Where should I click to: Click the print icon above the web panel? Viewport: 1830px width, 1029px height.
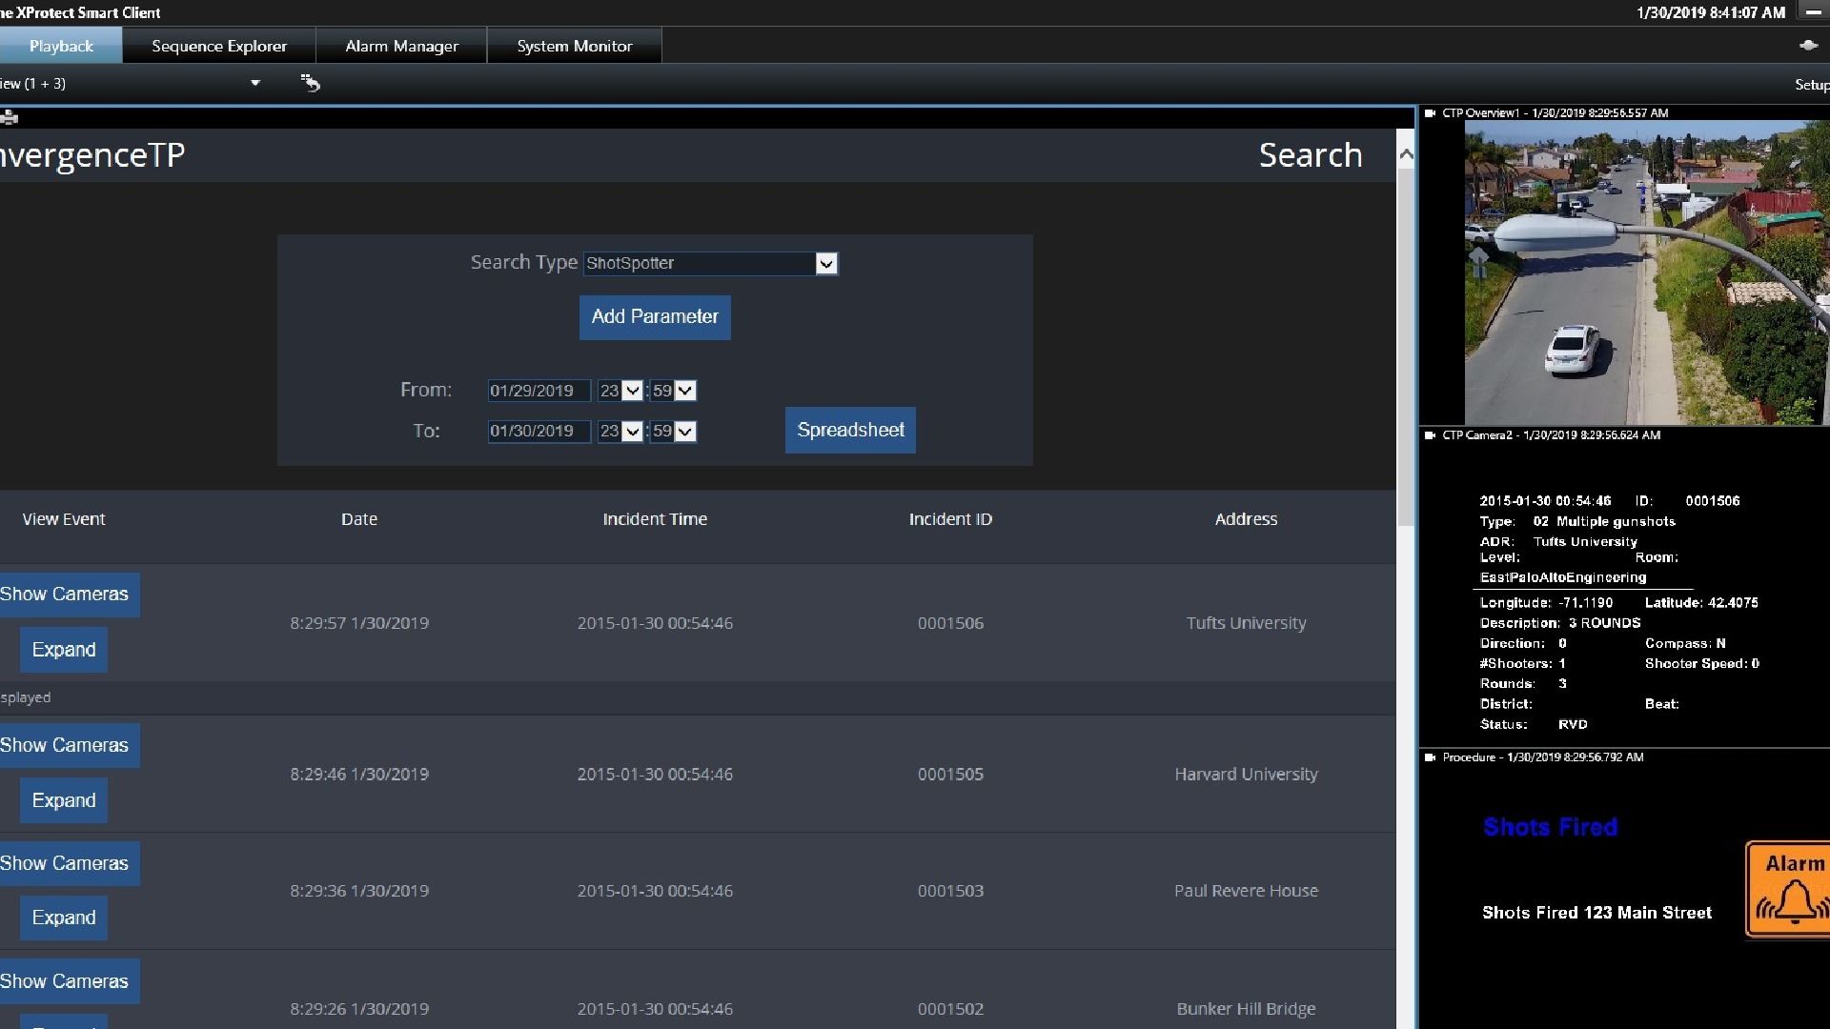click(x=10, y=117)
